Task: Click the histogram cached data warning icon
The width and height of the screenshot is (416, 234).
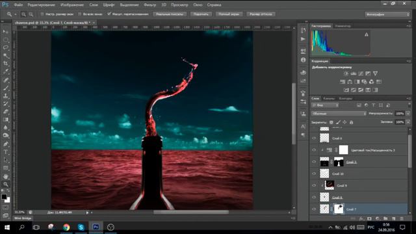Action: click(x=367, y=34)
